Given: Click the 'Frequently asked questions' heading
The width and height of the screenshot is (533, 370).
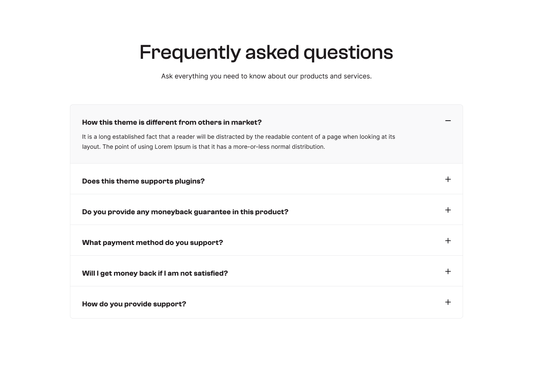Looking at the screenshot, I should click(266, 52).
